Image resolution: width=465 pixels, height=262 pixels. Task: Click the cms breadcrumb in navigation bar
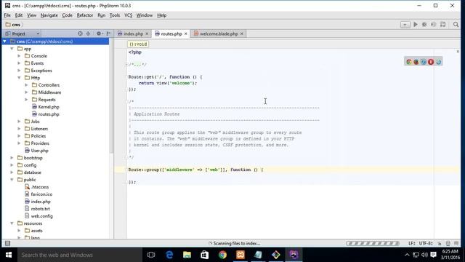click(13, 25)
